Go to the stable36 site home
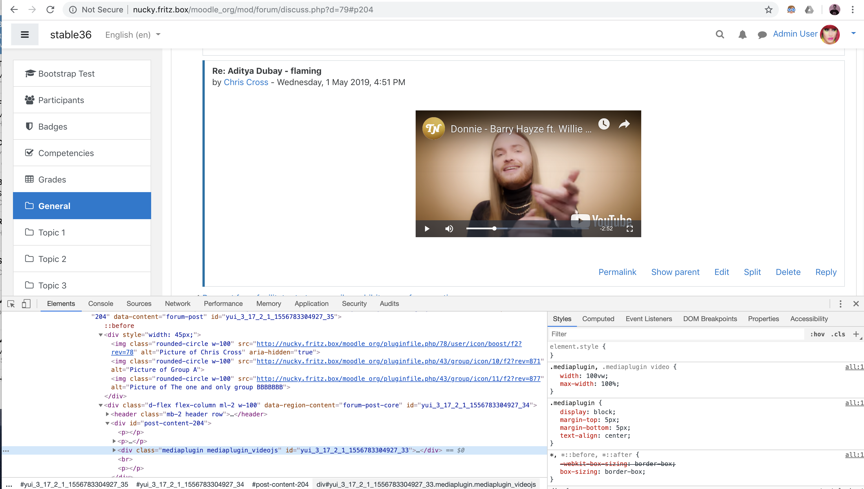864x489 pixels. (x=70, y=35)
